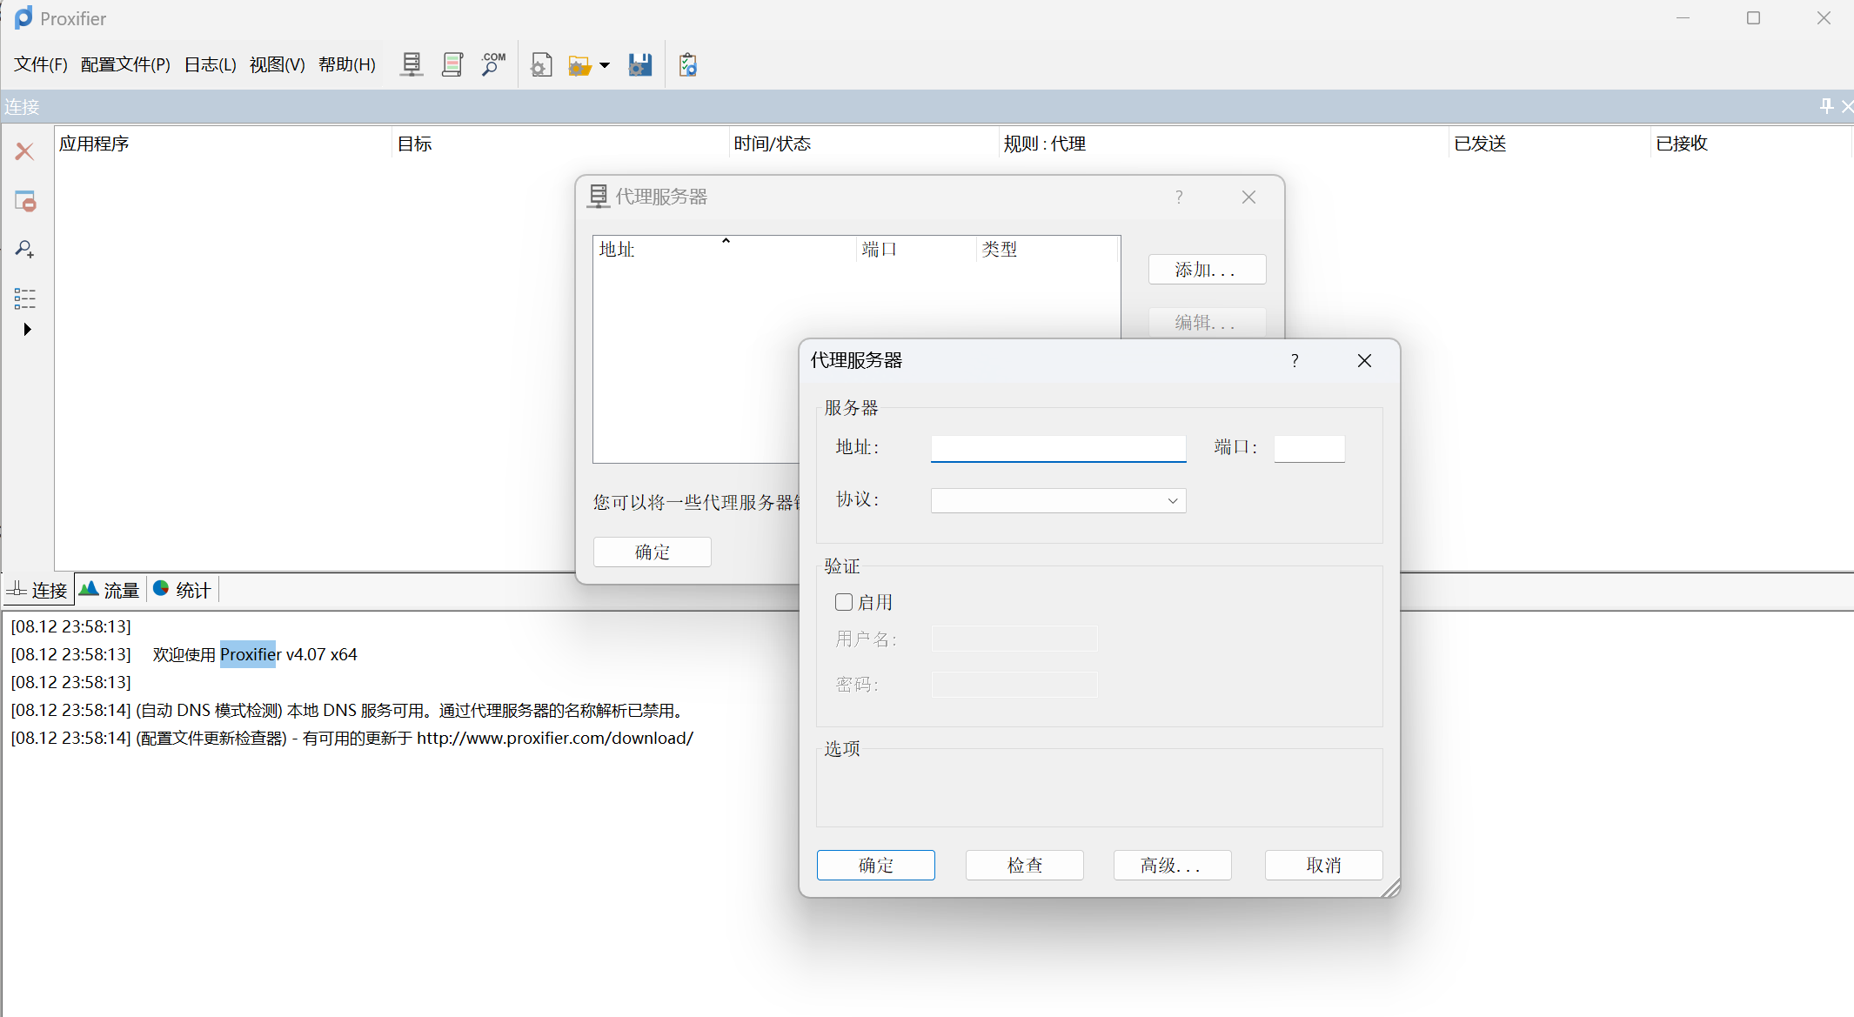Close the front 代理服务器 dialog

pyautogui.click(x=1364, y=360)
